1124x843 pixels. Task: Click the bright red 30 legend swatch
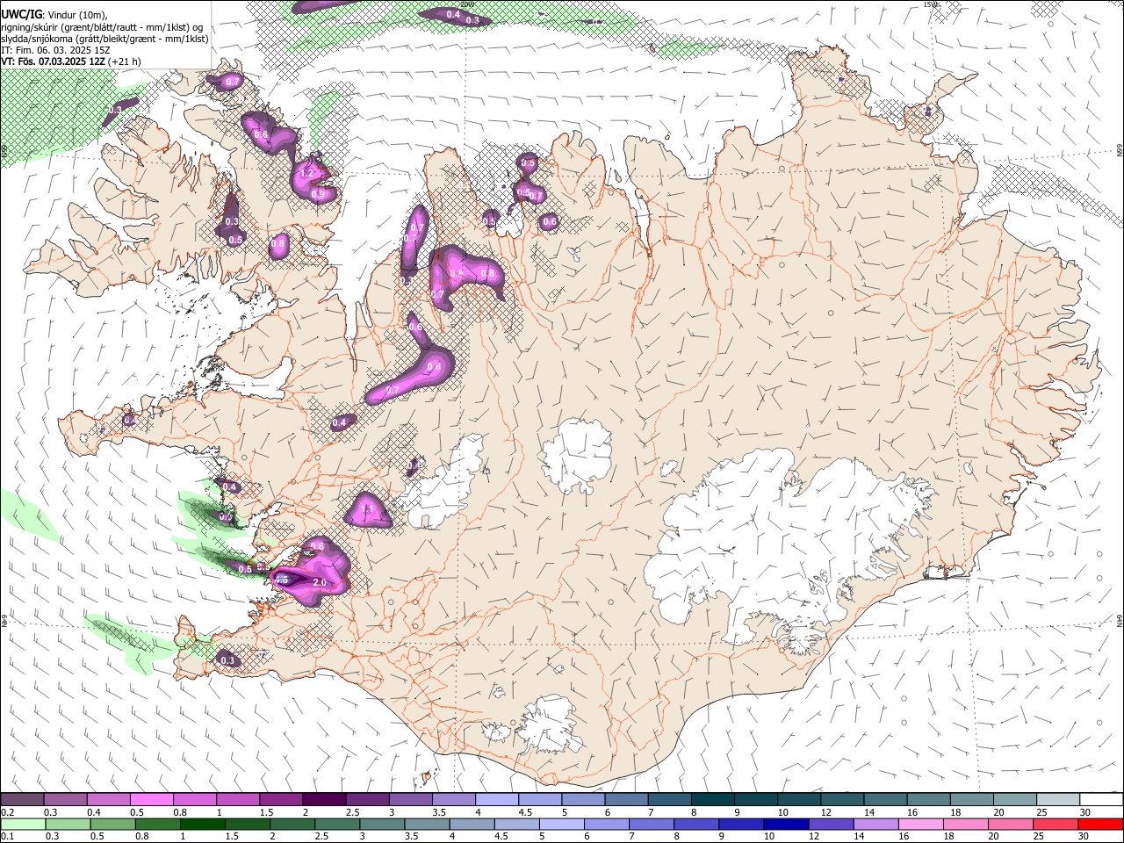(1101, 825)
